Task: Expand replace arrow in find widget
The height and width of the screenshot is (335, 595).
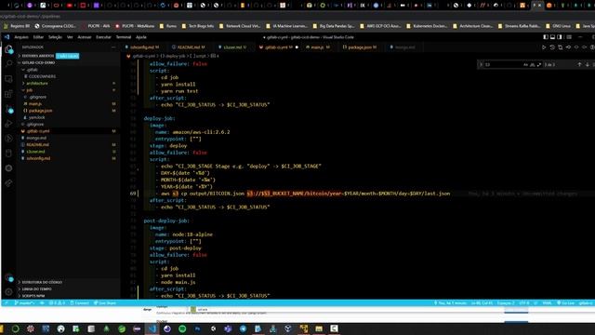Action: click(x=482, y=64)
